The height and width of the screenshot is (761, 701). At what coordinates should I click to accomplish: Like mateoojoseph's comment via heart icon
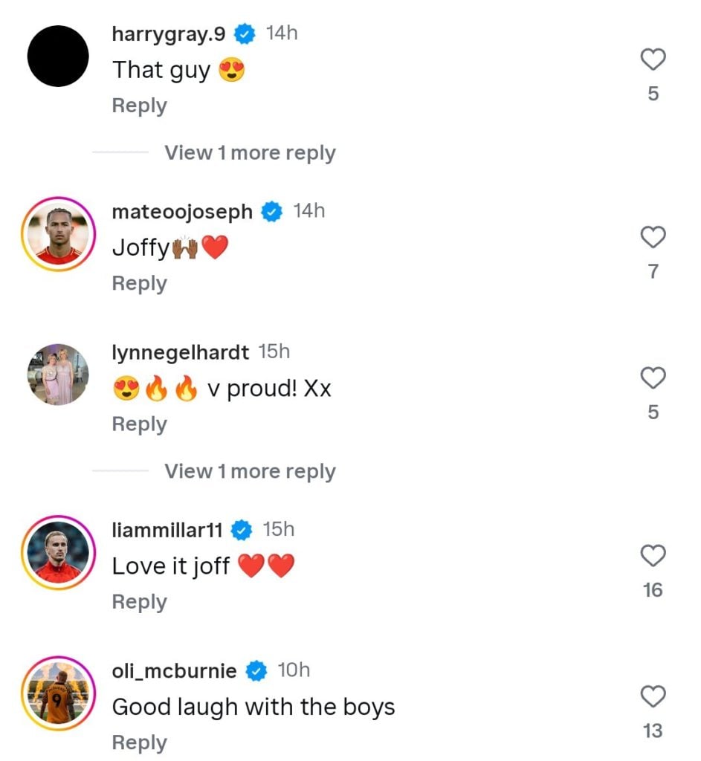point(653,238)
